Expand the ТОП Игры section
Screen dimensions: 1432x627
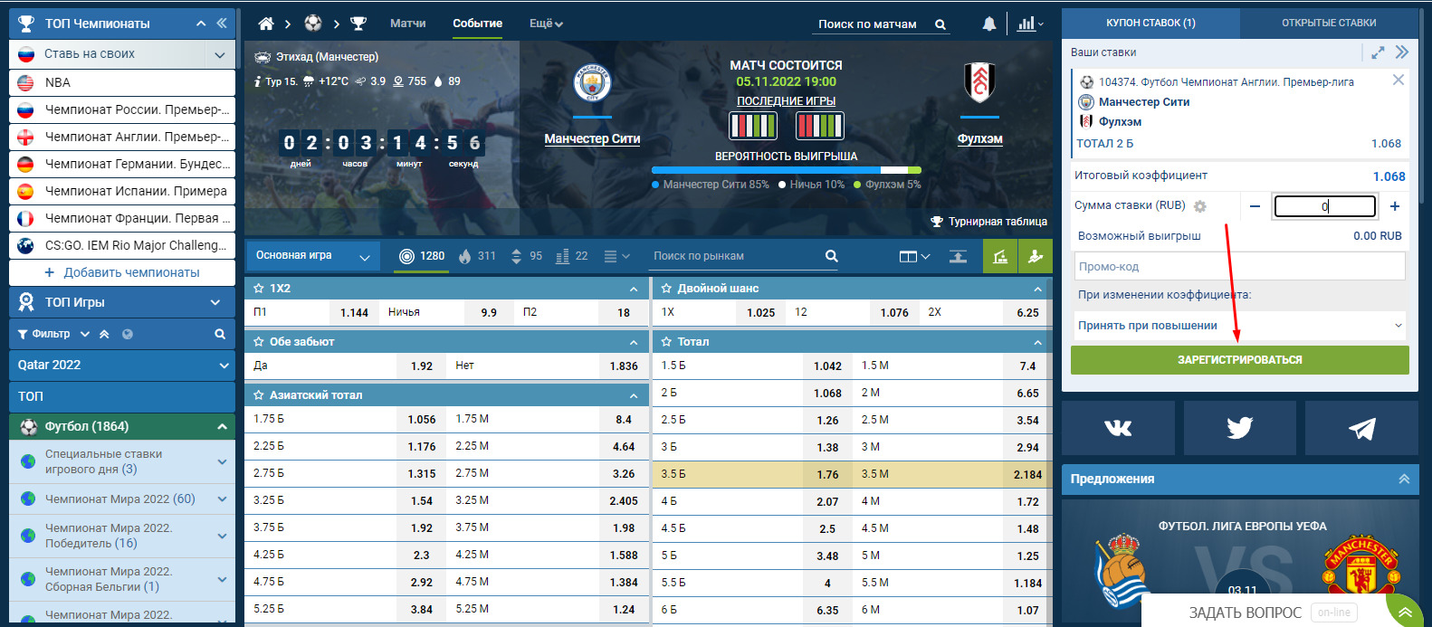215,302
